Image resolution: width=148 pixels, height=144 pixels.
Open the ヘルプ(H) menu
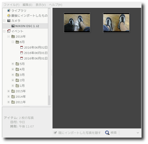pyautogui.click(x=56, y=5)
